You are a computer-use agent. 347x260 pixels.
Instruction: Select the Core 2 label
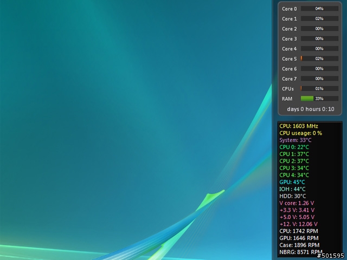[289, 29]
